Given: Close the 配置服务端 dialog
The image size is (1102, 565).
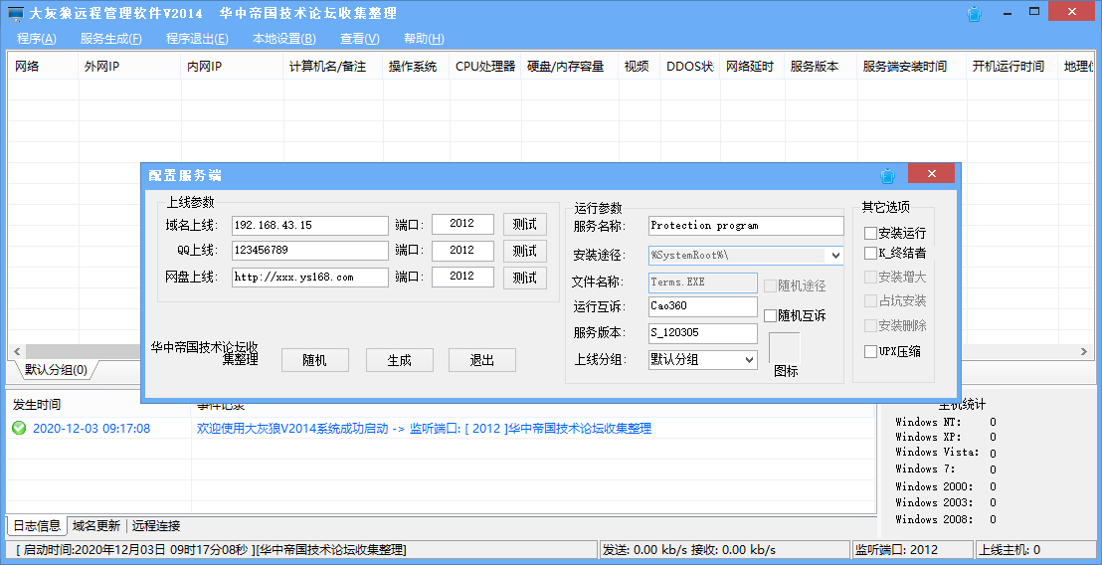Looking at the screenshot, I should [x=931, y=173].
